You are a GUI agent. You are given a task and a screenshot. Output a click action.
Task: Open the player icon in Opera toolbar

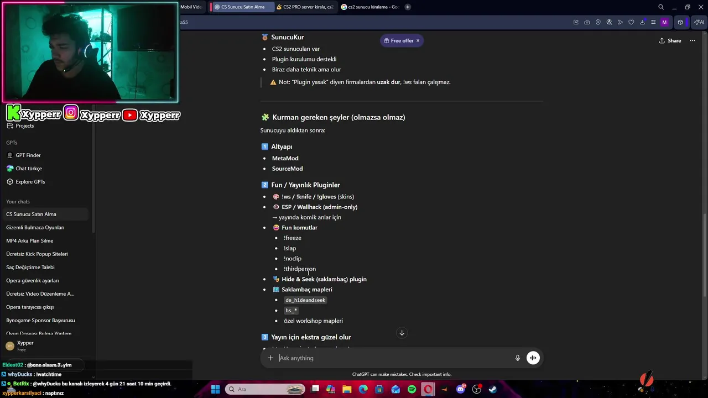(620, 22)
